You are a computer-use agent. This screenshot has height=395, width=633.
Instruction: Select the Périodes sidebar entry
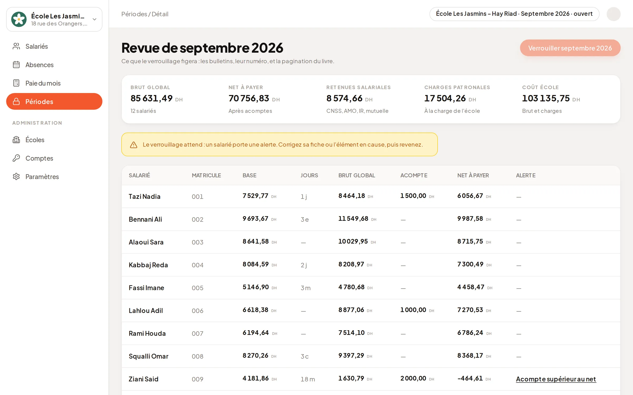[x=54, y=102]
